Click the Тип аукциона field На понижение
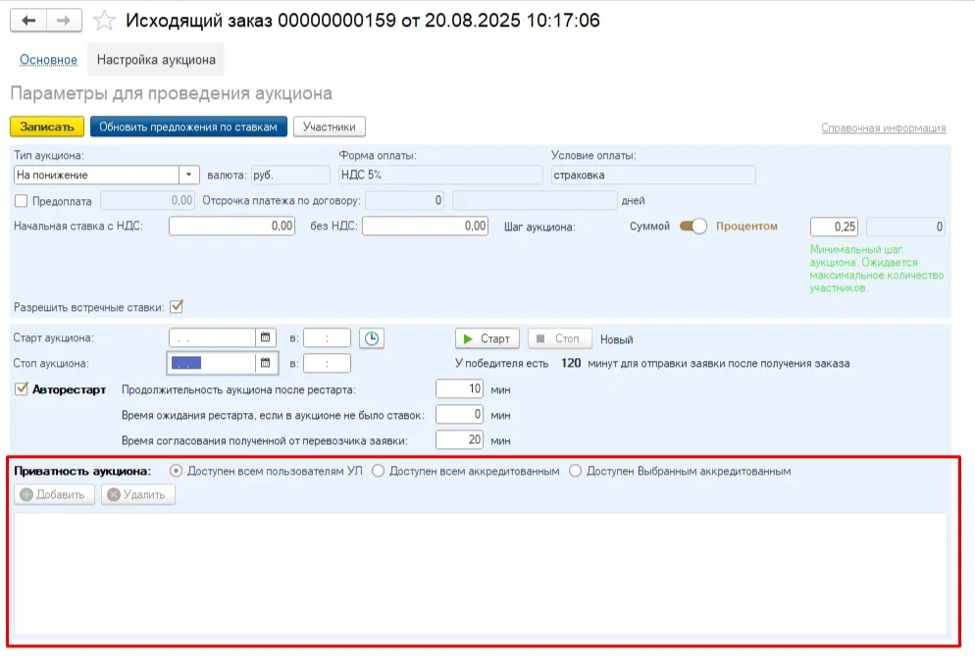This screenshot has width=975, height=661. pos(96,175)
